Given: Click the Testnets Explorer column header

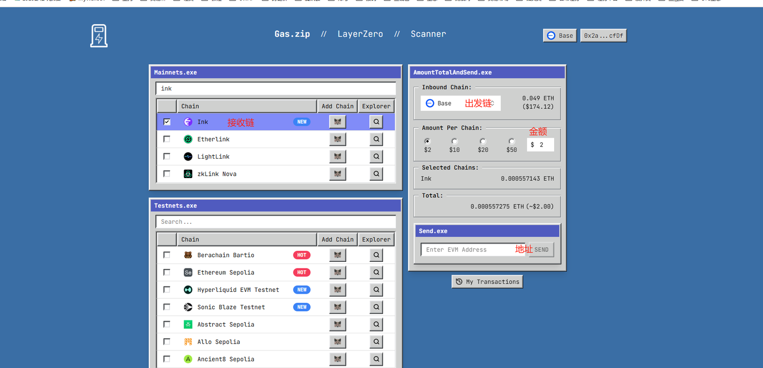Looking at the screenshot, I should click(376, 239).
